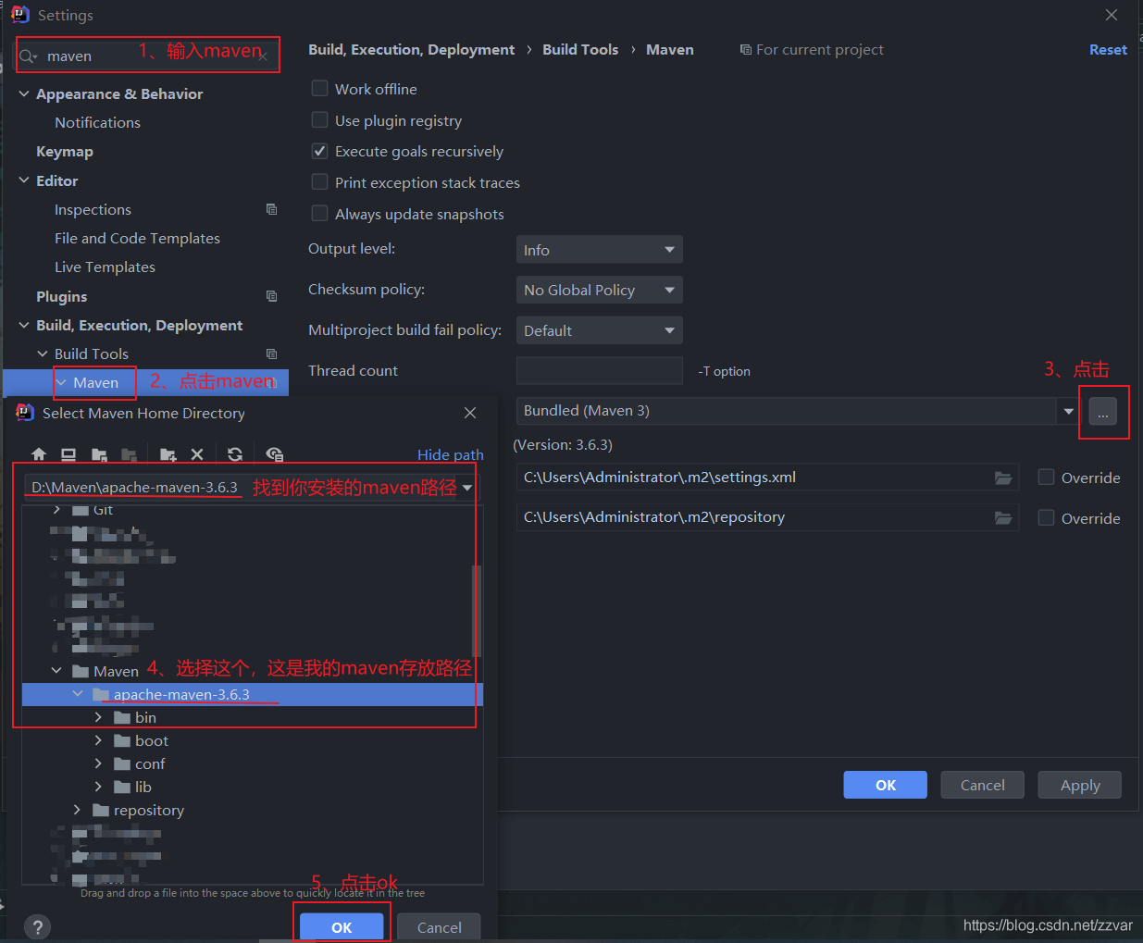Screen dimensions: 1143x943
Task: Cancel the Maven Home Directory dialog
Action: tap(439, 927)
